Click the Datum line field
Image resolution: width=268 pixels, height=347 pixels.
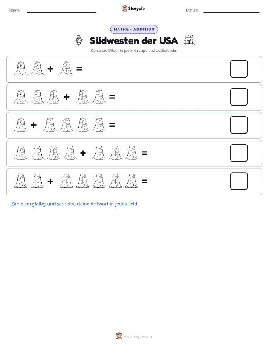tap(231, 10)
